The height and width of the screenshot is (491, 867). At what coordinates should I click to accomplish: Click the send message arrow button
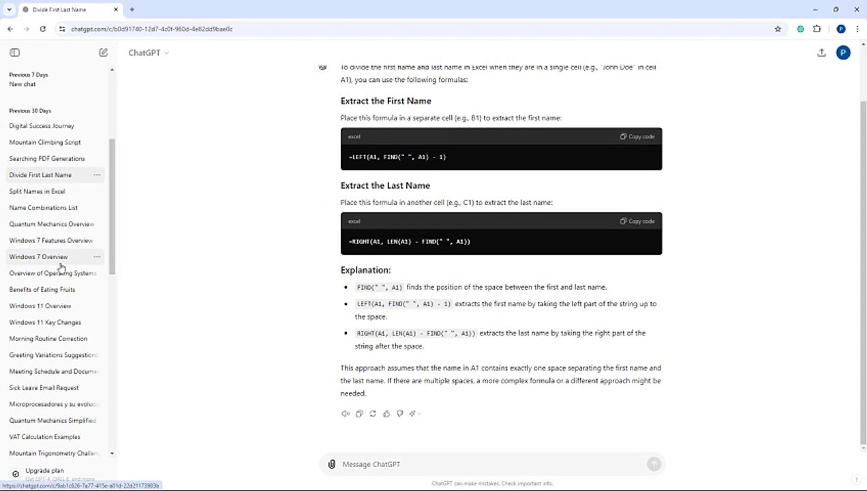[x=654, y=464]
